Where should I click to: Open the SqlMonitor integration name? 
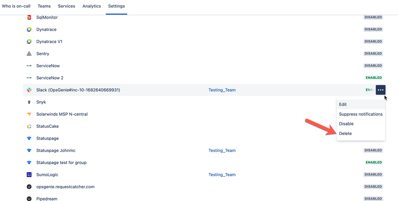point(47,18)
